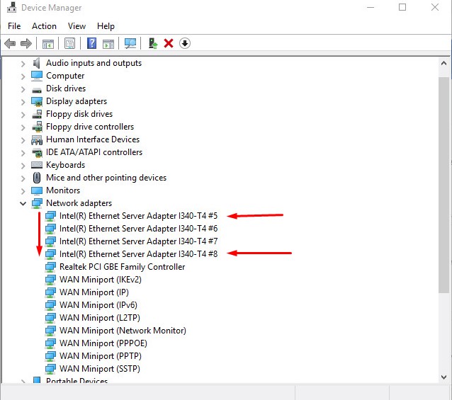Toggle the action pane toolbar icon
Screen dimensions: 452x400
(x=108, y=44)
